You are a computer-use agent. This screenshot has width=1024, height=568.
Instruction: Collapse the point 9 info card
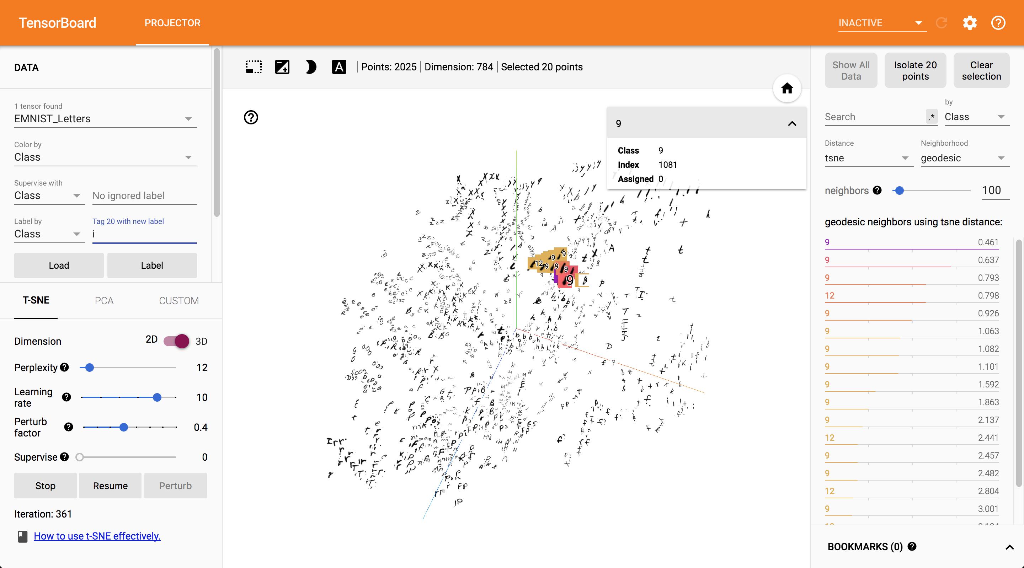[x=792, y=124]
